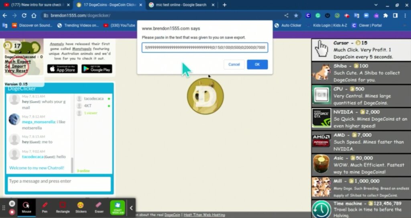Viewport: 411px width, 218px height.
Task: Open the tab search dropdown arrow
Action: pos(376,5)
